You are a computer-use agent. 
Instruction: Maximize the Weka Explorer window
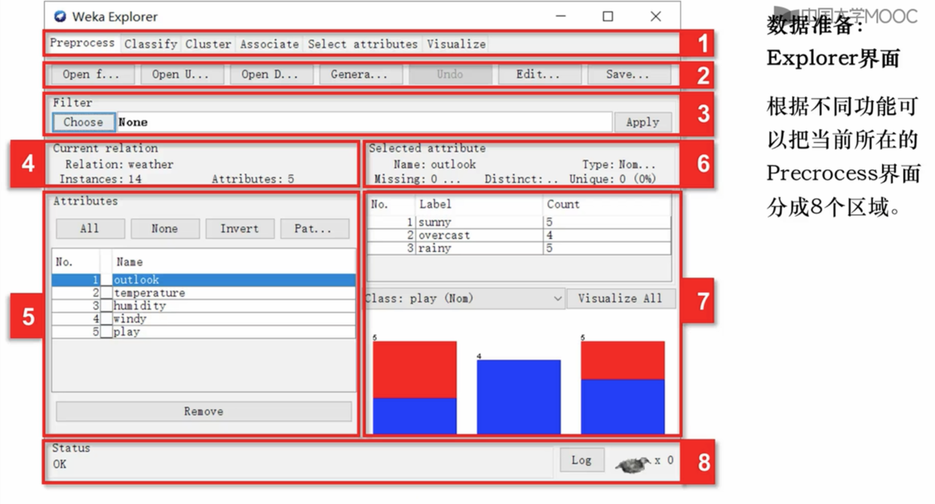click(608, 16)
